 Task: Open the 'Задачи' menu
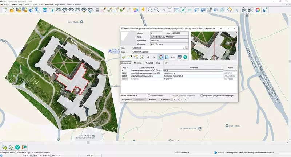[x=34, y=5]
